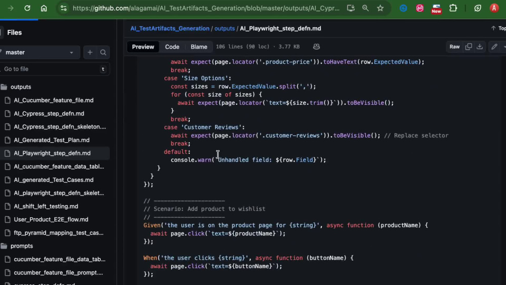Screen dimensions: 506x285
Task: Open site information icon in the address bar
Action: (64, 8)
